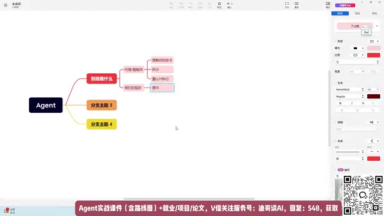Align text center
Viewport: 384px width, 216px height.
358,110
